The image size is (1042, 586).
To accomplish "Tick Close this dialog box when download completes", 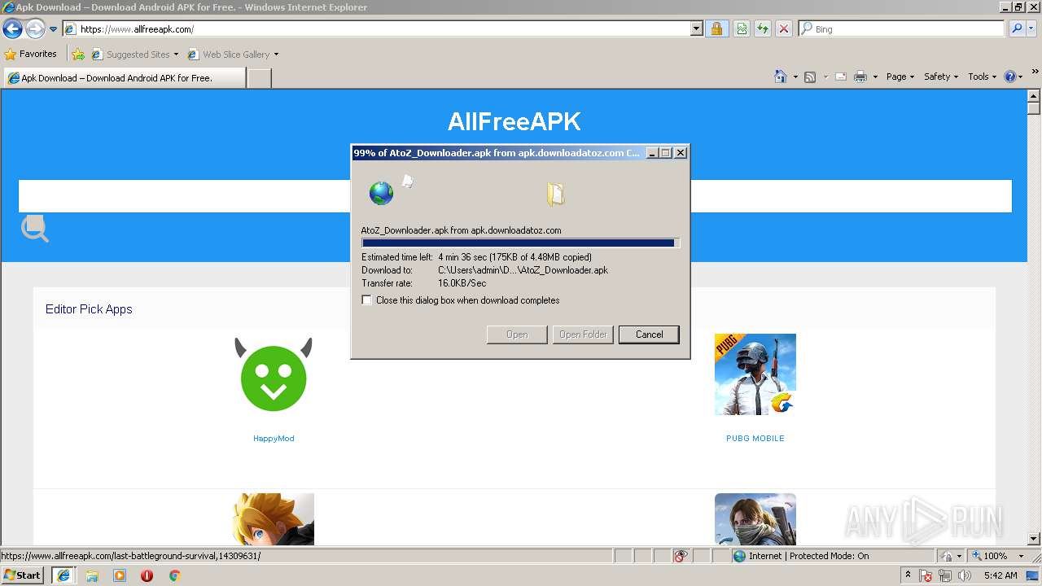I will click(x=367, y=300).
